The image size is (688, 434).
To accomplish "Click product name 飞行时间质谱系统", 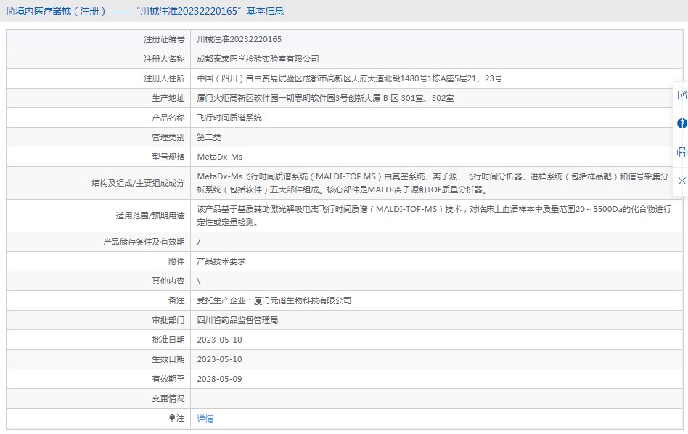I will click(229, 118).
